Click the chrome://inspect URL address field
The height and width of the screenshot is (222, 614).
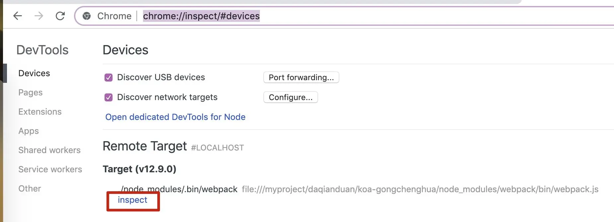pos(201,16)
